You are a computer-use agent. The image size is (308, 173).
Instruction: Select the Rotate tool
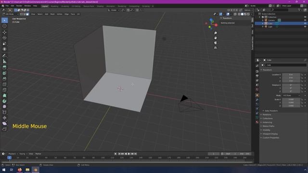coord(4,37)
